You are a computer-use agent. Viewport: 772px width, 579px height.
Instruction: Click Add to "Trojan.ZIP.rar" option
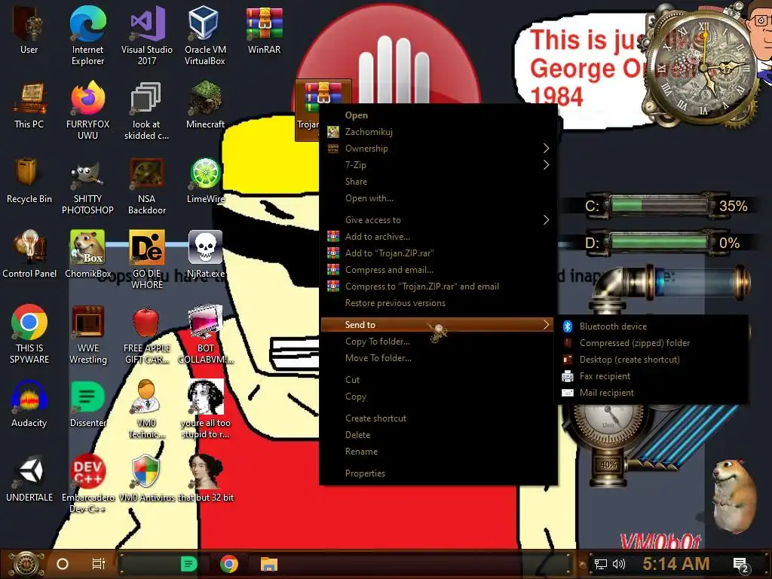pos(438,253)
